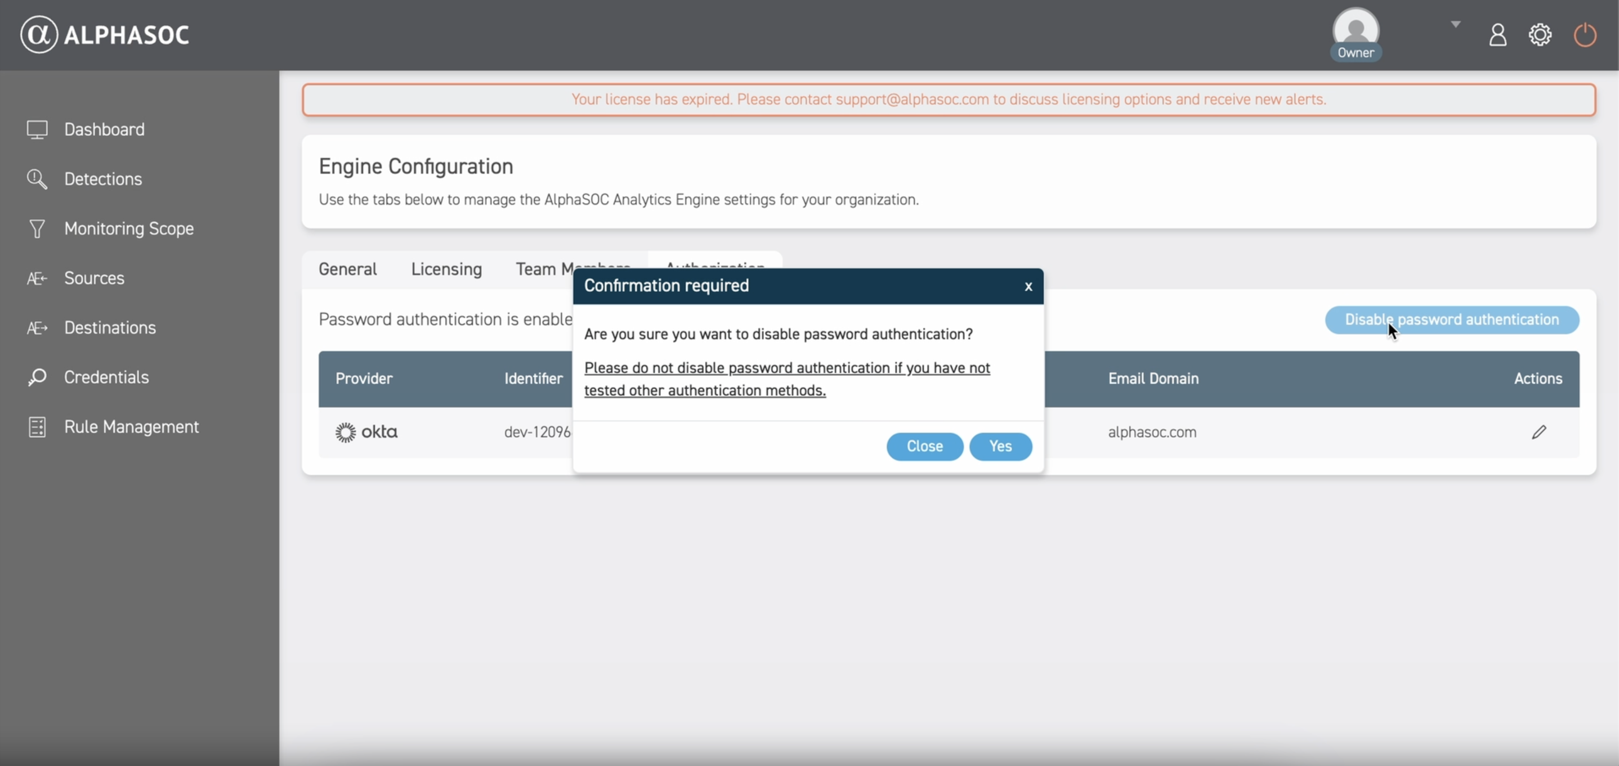Click the Credentials key icon
The height and width of the screenshot is (766, 1619).
tap(37, 377)
